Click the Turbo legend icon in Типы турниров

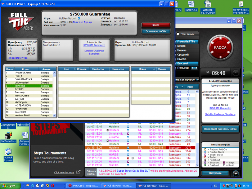pos(206,157)
